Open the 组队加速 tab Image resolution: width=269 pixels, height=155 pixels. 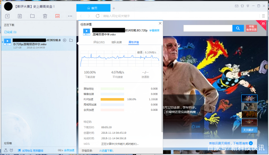117,42
